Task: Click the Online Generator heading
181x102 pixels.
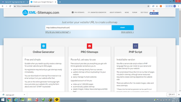Action: pos(43,52)
